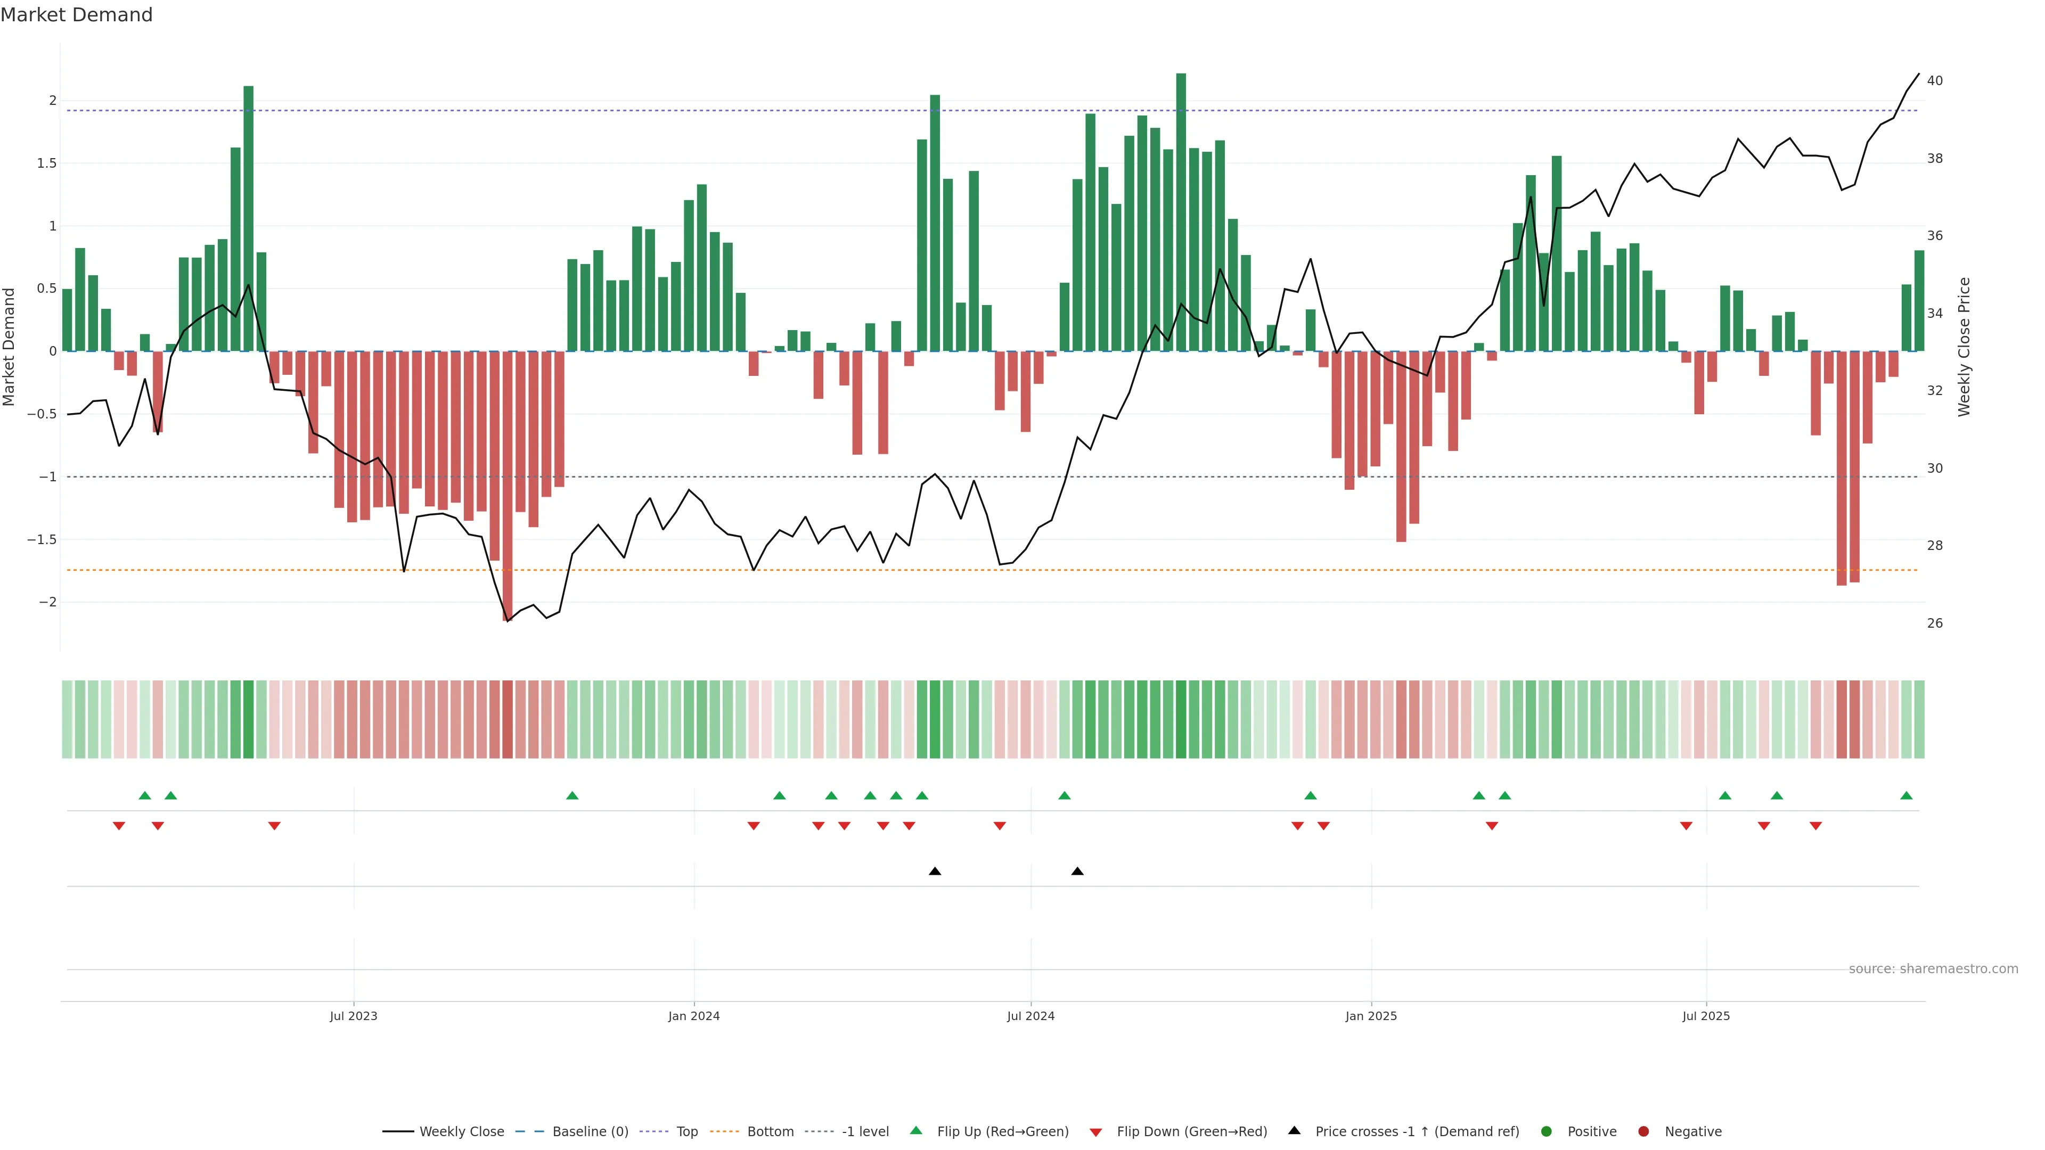Click the Jul 2024 x-axis label
Image resolution: width=2045 pixels, height=1150 pixels.
pyautogui.click(x=1030, y=1016)
